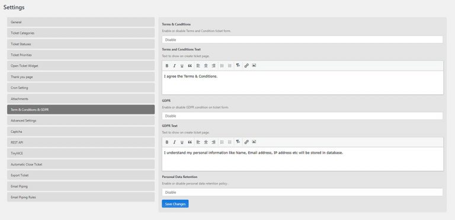The height and width of the screenshot is (220, 455).
Task: Click insert link icon in Terms and Conditions toolbar
Action: coord(246,66)
